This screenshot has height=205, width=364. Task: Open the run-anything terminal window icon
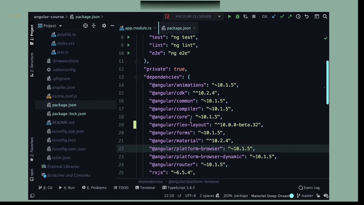(317, 17)
